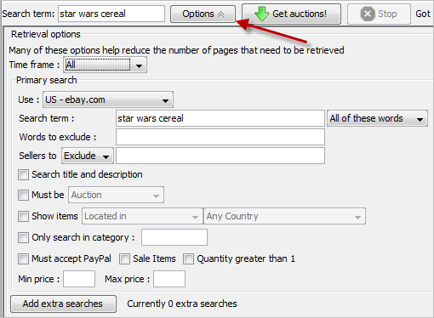Open the US - ebay.com site dropdown
The image size is (434, 318).
click(108, 99)
